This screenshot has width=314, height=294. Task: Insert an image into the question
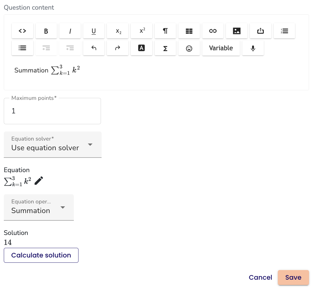pyautogui.click(x=237, y=31)
